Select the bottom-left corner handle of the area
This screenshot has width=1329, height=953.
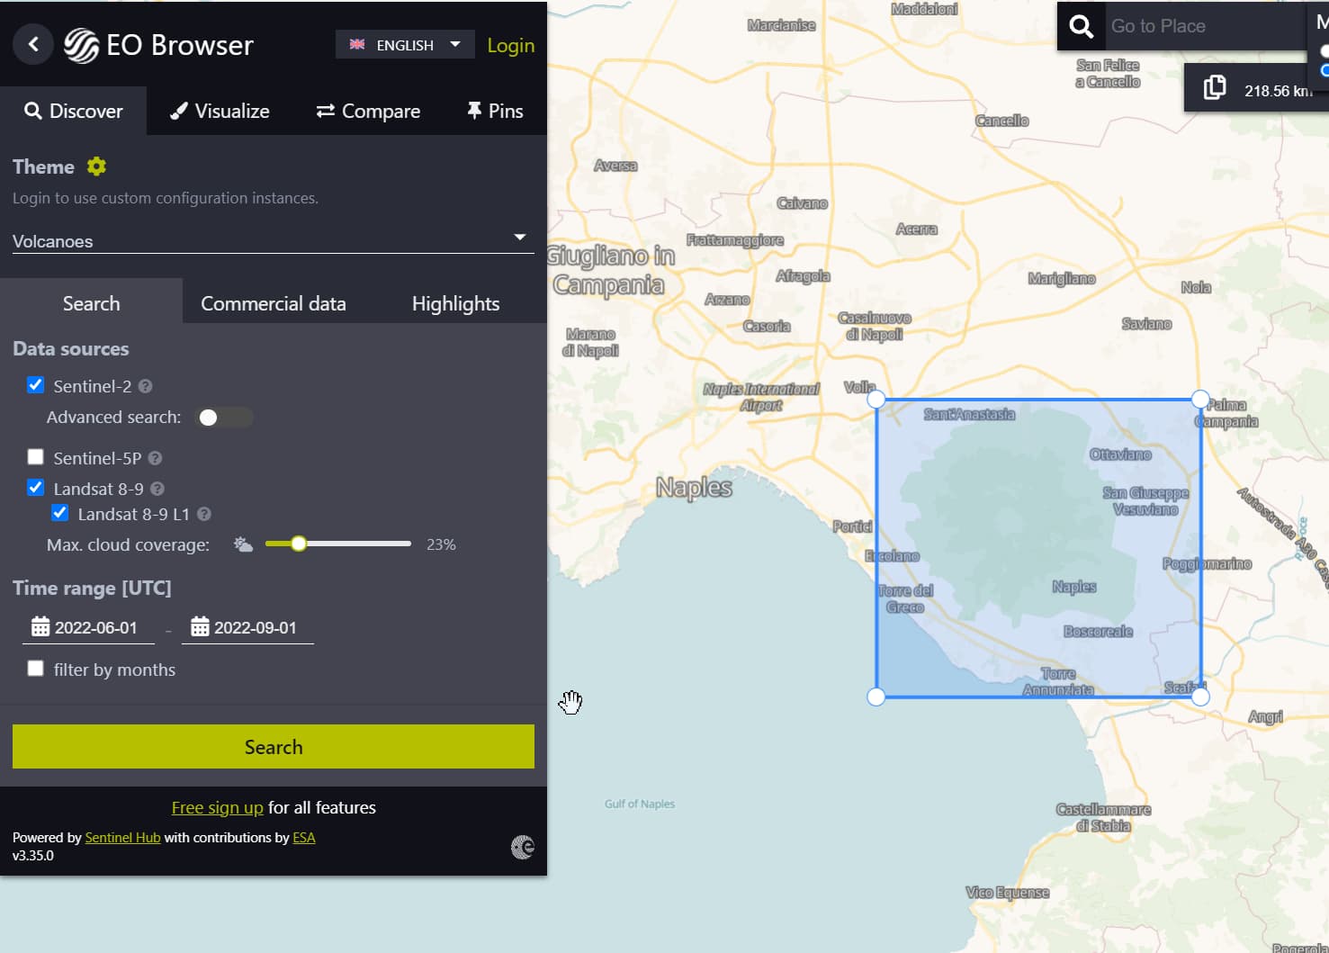(876, 697)
